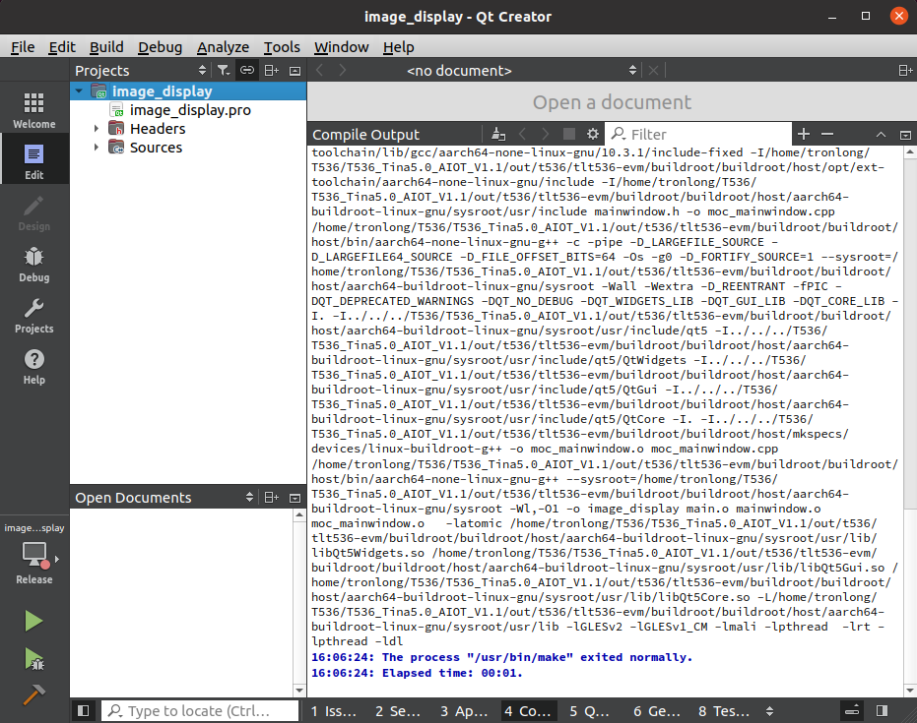Viewport: 917px width, 723px height.
Task: Open the Help menu
Action: click(399, 46)
